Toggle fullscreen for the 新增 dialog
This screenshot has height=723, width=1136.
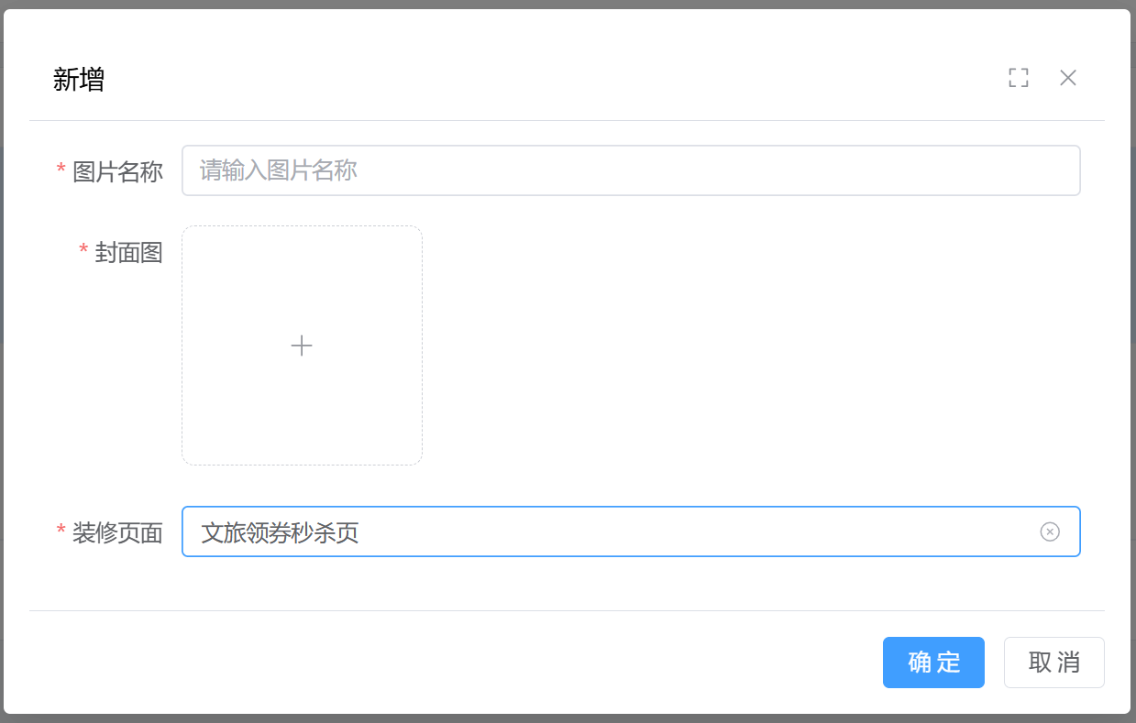(1018, 78)
